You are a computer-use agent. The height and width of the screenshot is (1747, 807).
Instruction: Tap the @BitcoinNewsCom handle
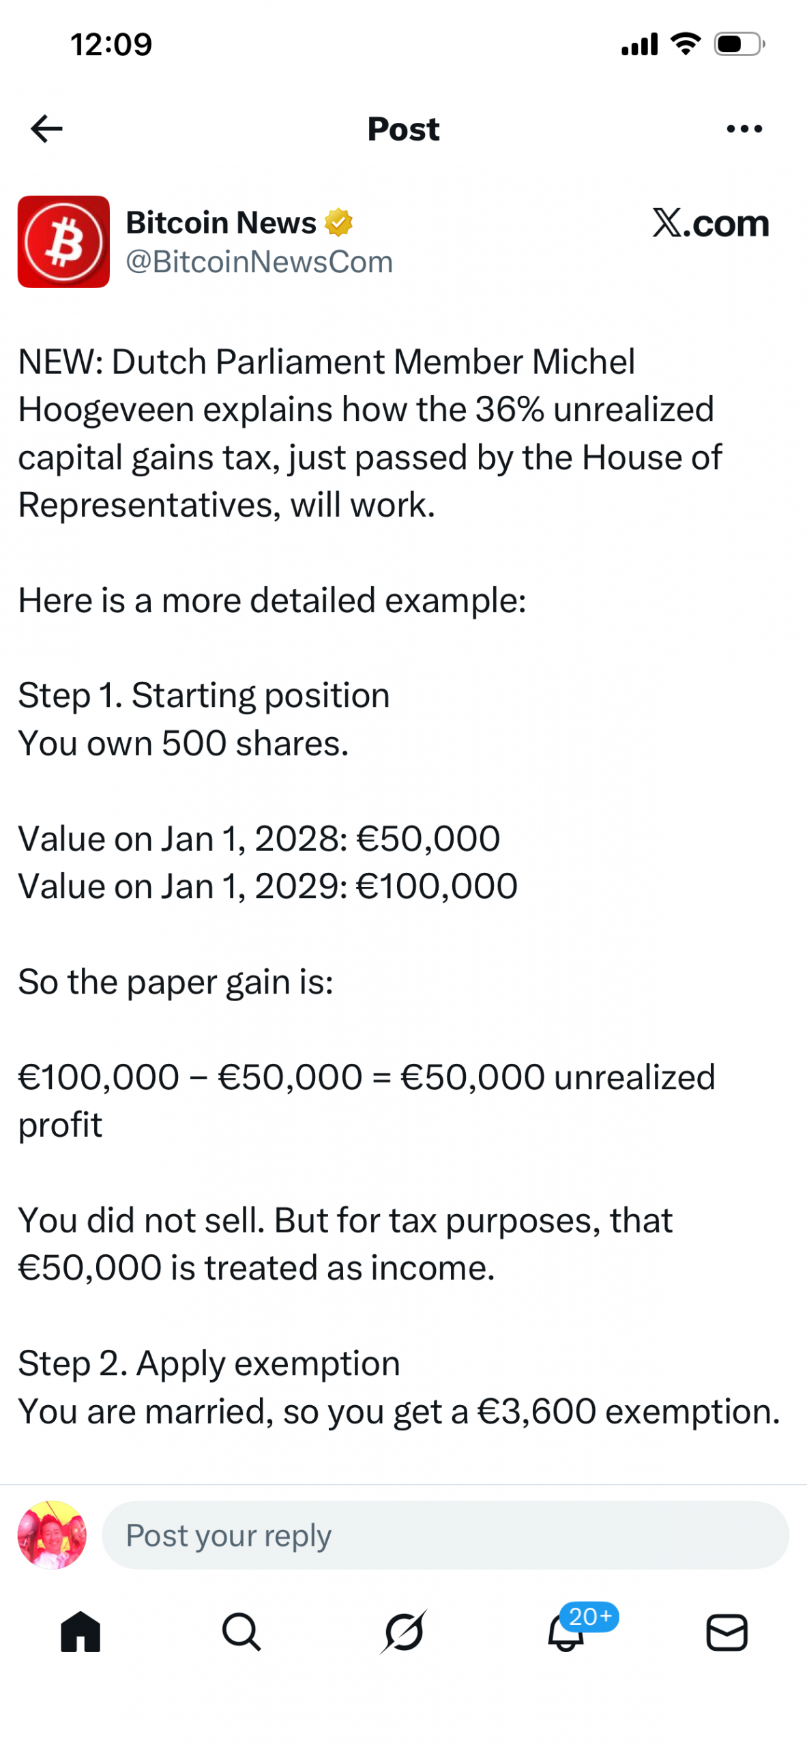[259, 262]
